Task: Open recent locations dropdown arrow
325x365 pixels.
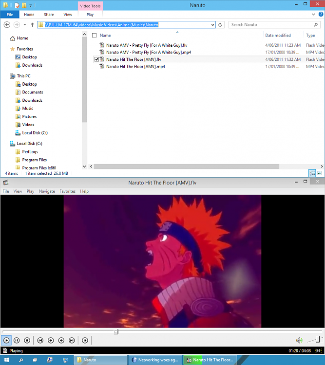Action: coord(25,25)
